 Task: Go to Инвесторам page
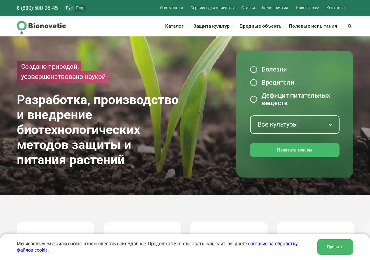307,8
